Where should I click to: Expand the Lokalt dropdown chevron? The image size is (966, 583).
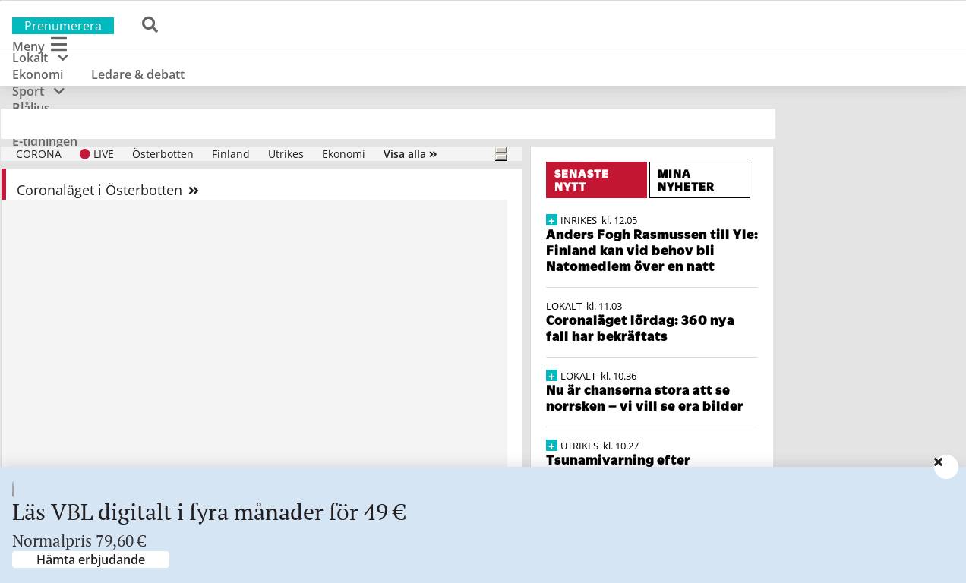(x=63, y=58)
